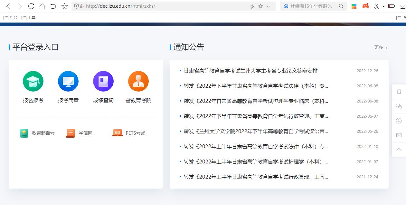Click the browser address bar URL field
The width and height of the screenshot is (406, 205).
161,6
